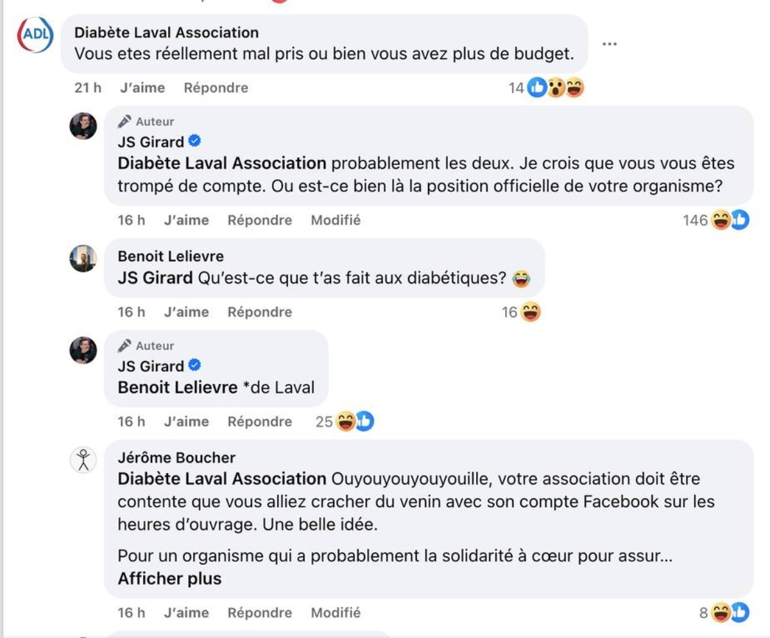
Task: Reply to Diabète Laval Association's comment
Action: pyautogui.click(x=216, y=88)
